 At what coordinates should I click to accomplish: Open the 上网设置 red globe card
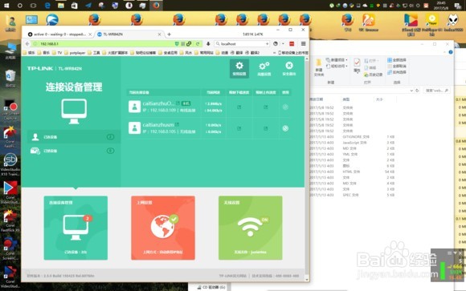pos(163,228)
